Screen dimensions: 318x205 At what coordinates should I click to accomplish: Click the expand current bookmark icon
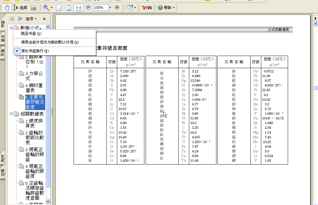(x=20, y=19)
